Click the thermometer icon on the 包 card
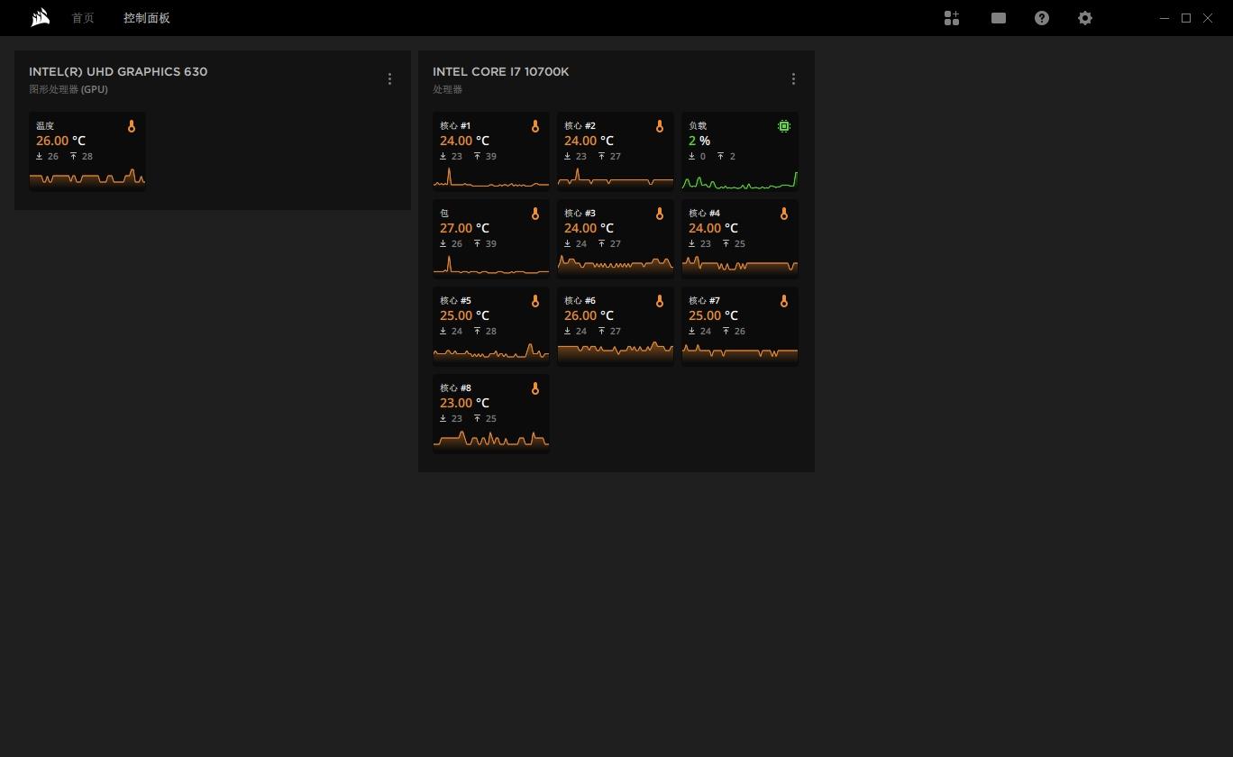Image resolution: width=1233 pixels, height=757 pixels. (x=535, y=214)
